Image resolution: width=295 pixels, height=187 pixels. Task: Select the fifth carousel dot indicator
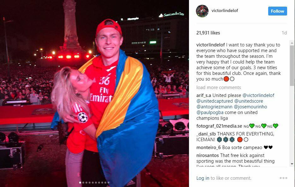click(93, 183)
